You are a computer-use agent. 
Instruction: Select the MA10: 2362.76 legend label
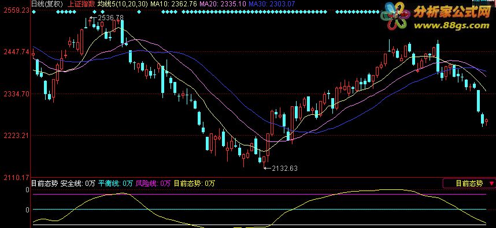tap(173, 4)
